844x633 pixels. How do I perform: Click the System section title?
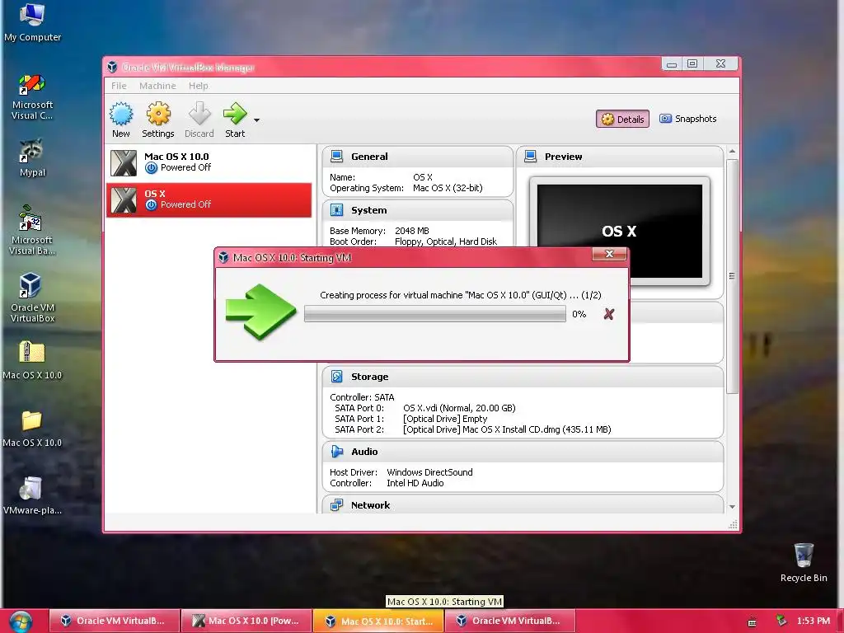[368, 210]
